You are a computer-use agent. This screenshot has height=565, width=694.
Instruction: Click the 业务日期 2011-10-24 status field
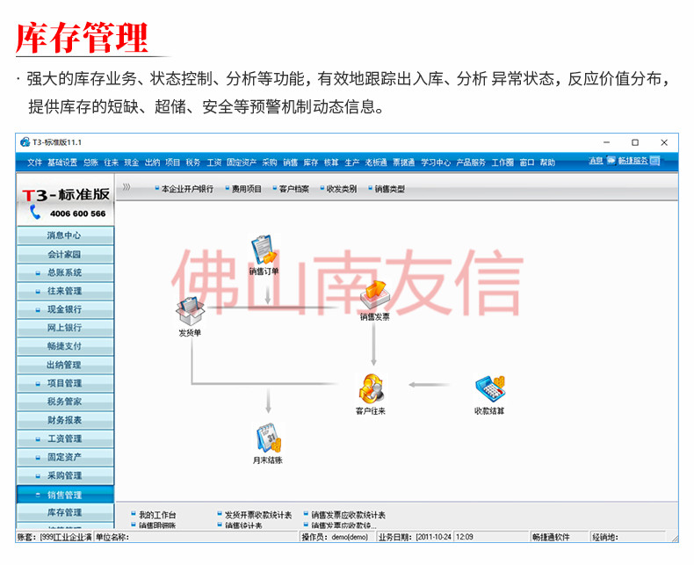tap(415, 537)
